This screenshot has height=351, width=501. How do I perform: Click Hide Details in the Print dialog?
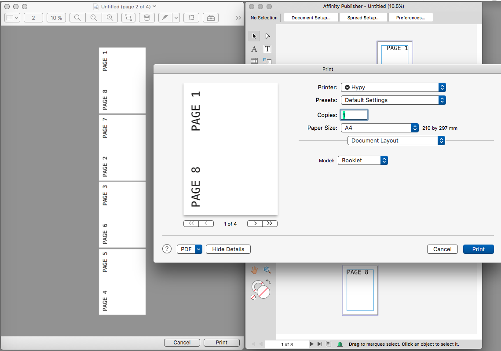coord(228,249)
